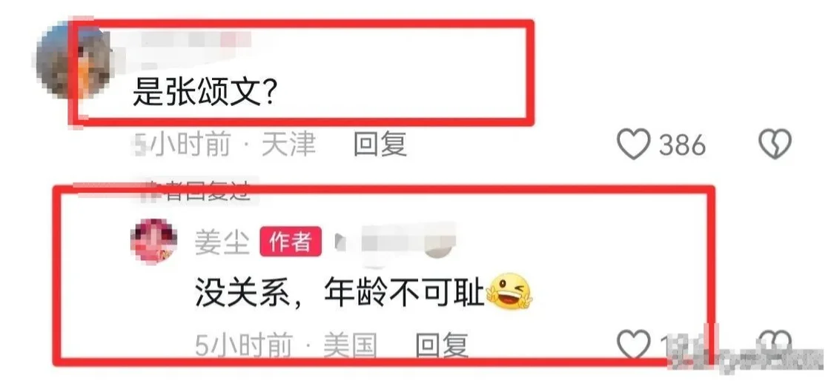Like the comment "是张颂文?" with heart icon
Screen dimensions: 834x381
click(x=634, y=144)
